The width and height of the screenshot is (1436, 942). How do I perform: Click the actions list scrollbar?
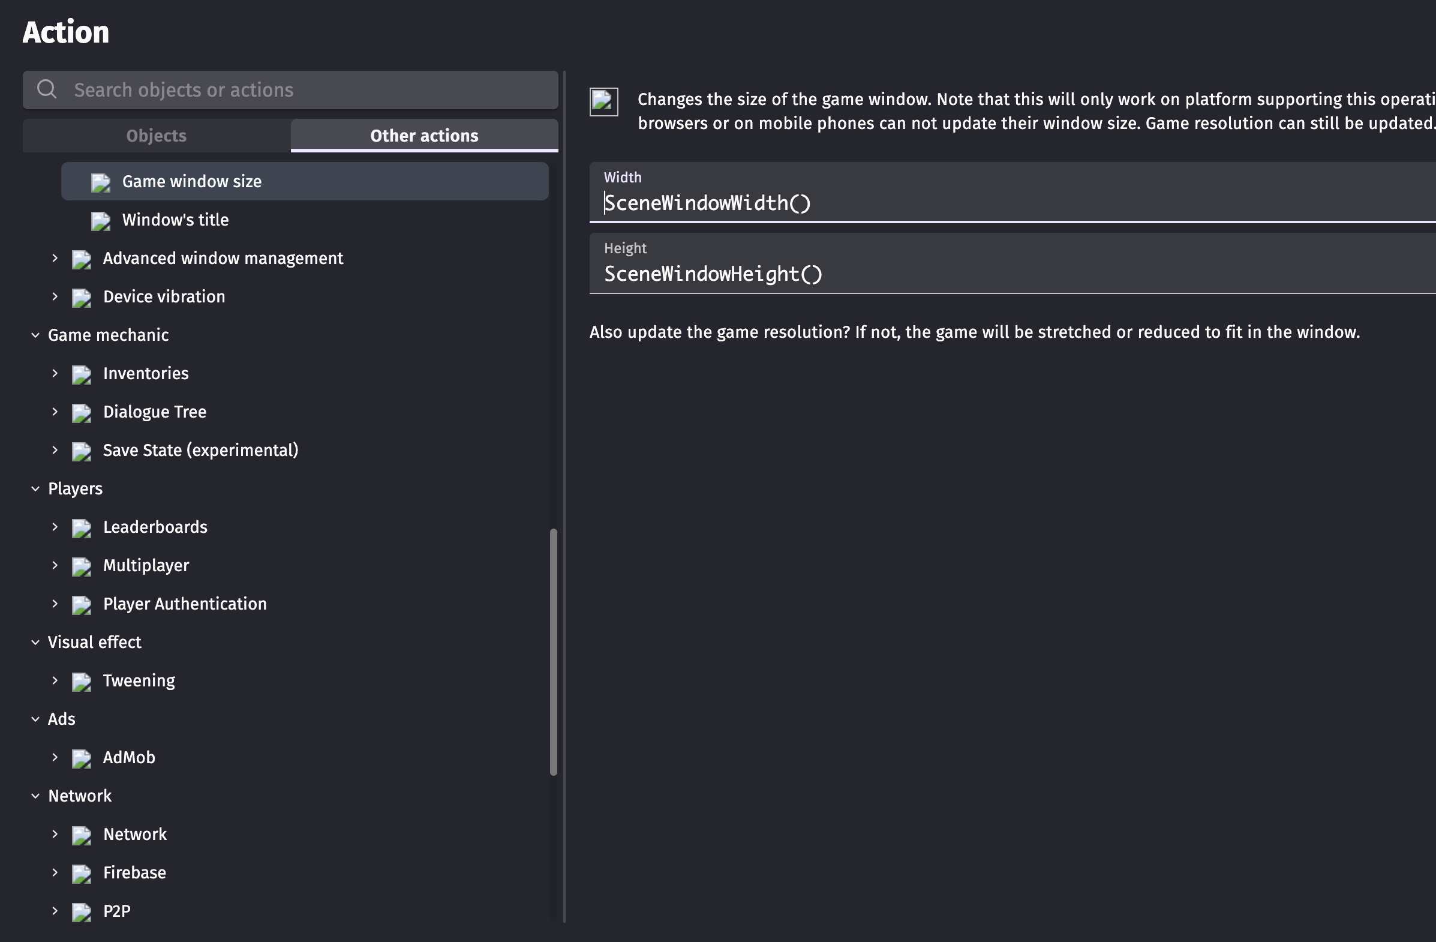[553, 652]
